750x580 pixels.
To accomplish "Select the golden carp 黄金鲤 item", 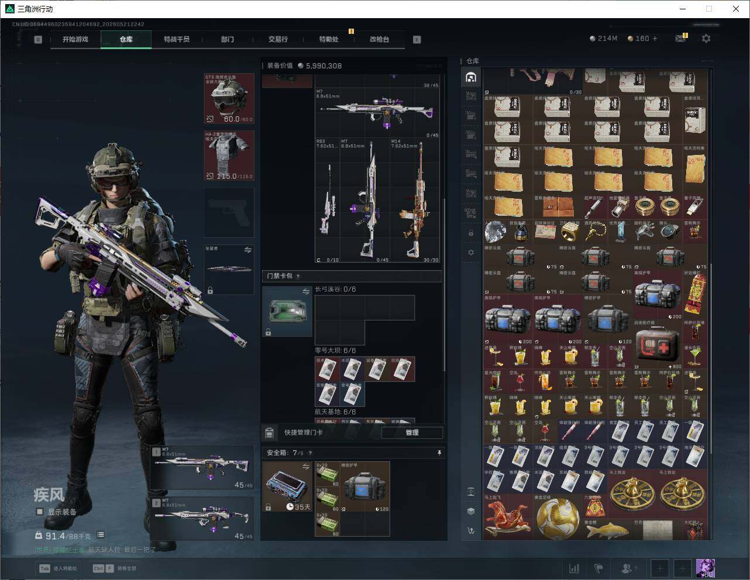I will point(607,530).
